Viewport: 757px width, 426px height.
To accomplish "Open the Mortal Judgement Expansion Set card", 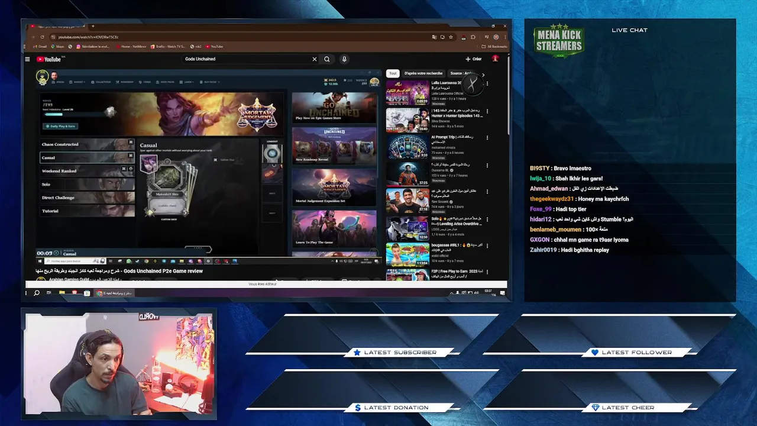I will [x=334, y=187].
